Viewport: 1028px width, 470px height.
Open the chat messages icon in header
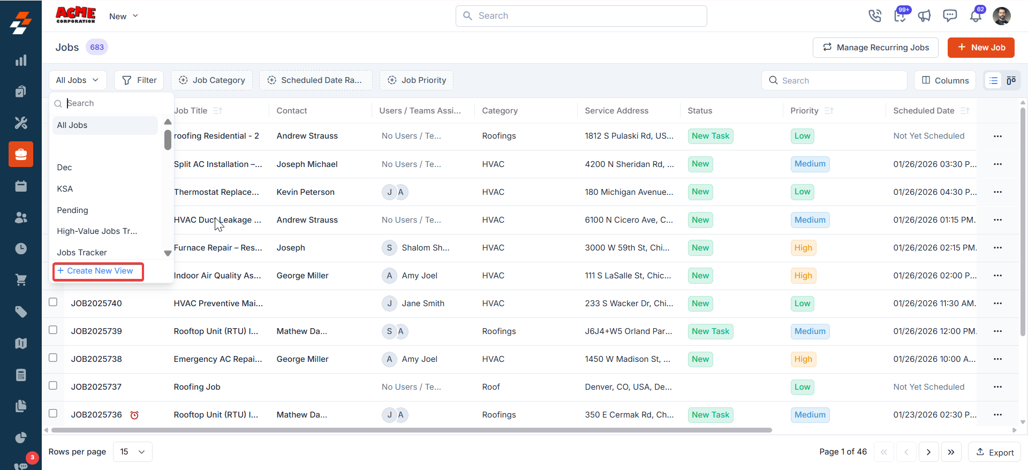[x=950, y=16]
